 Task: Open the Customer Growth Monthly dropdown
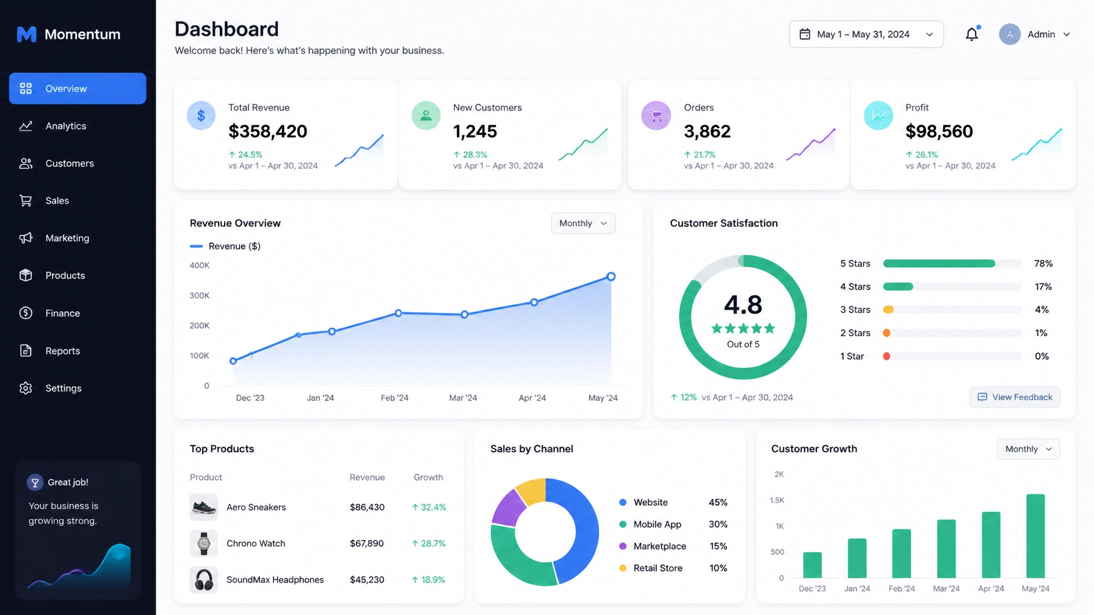pos(1028,449)
